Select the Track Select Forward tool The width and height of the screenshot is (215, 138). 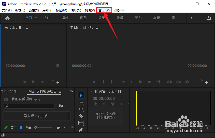pos(81,102)
